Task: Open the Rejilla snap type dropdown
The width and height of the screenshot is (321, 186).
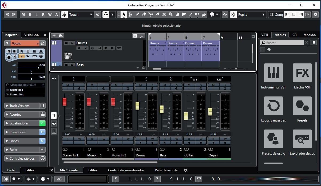Action: click(251, 14)
